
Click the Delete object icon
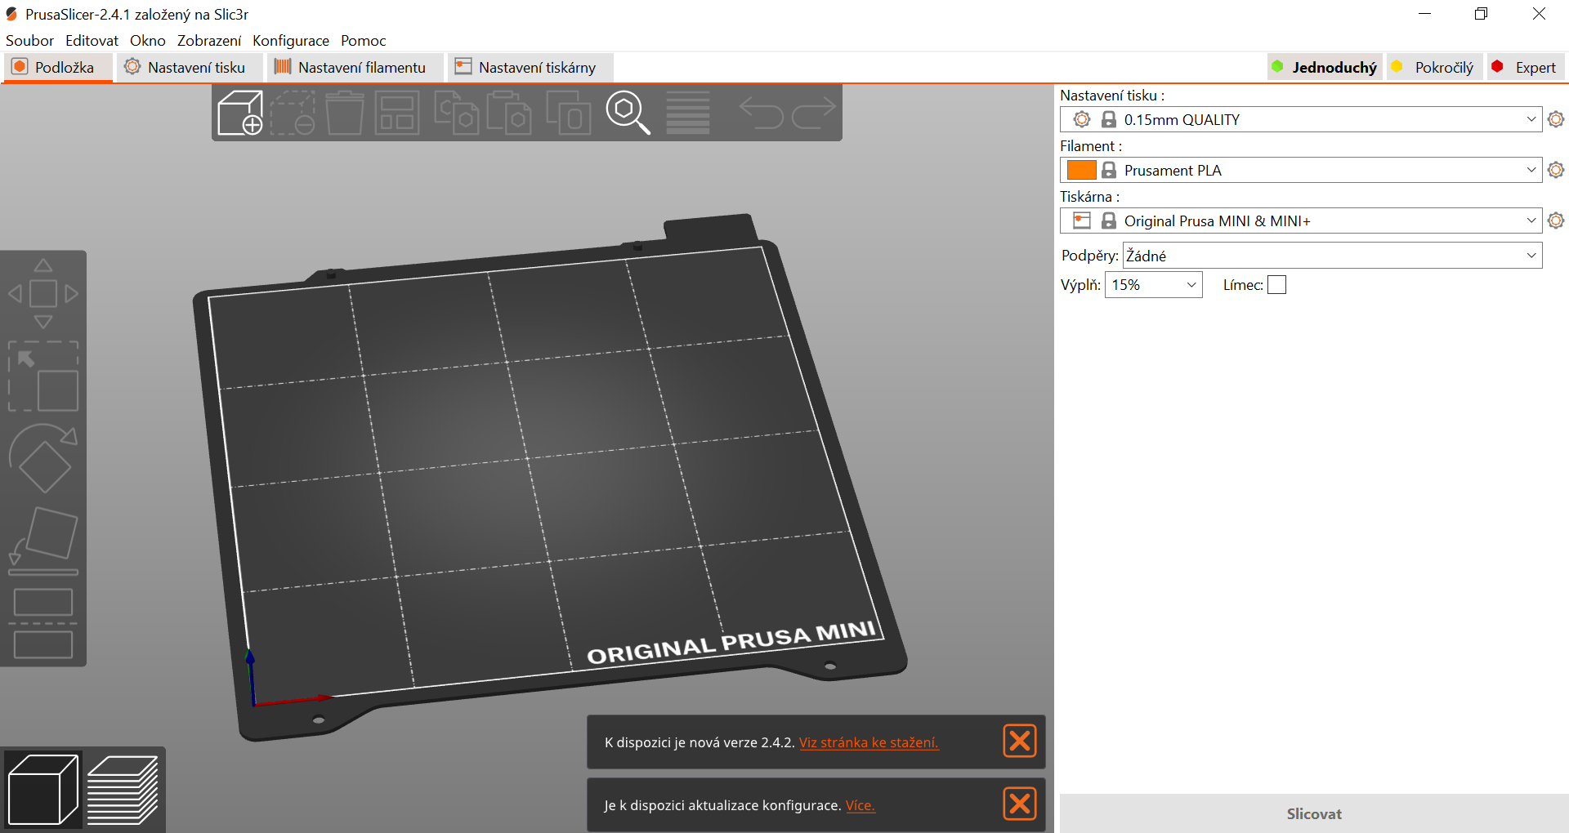coord(293,113)
